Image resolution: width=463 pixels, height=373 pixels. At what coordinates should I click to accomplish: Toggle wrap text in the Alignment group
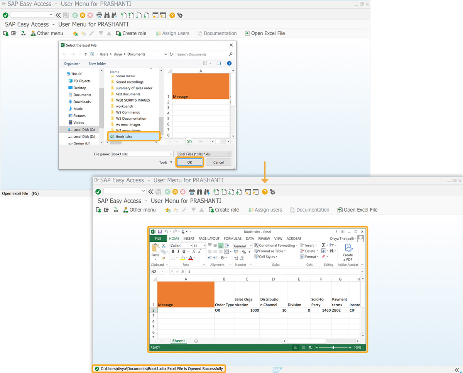pyautogui.click(x=226, y=246)
